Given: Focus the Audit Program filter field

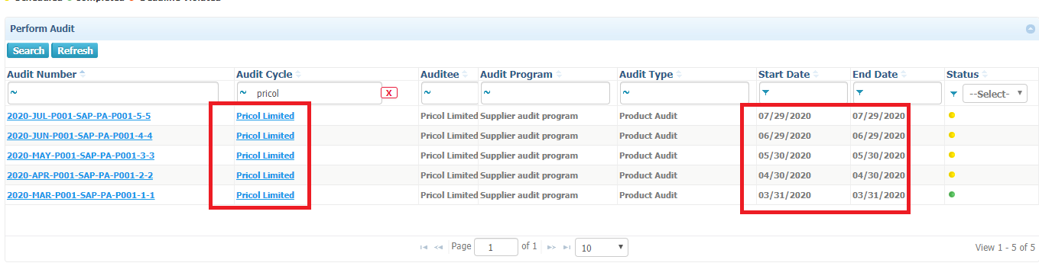Looking at the screenshot, I should pyautogui.click(x=545, y=93).
